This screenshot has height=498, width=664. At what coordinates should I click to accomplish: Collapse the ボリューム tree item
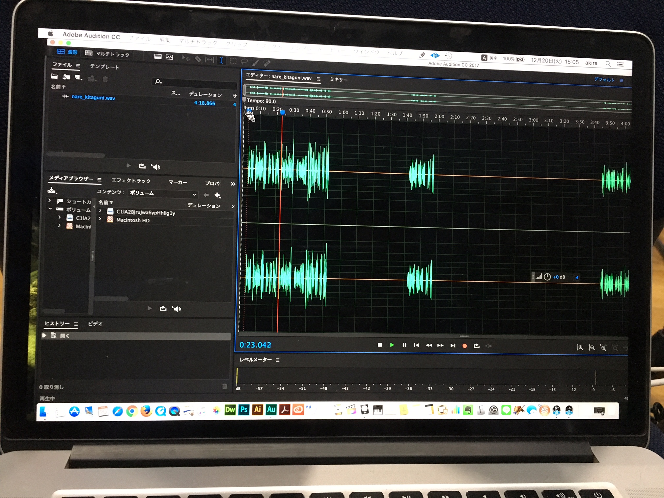[x=50, y=208]
